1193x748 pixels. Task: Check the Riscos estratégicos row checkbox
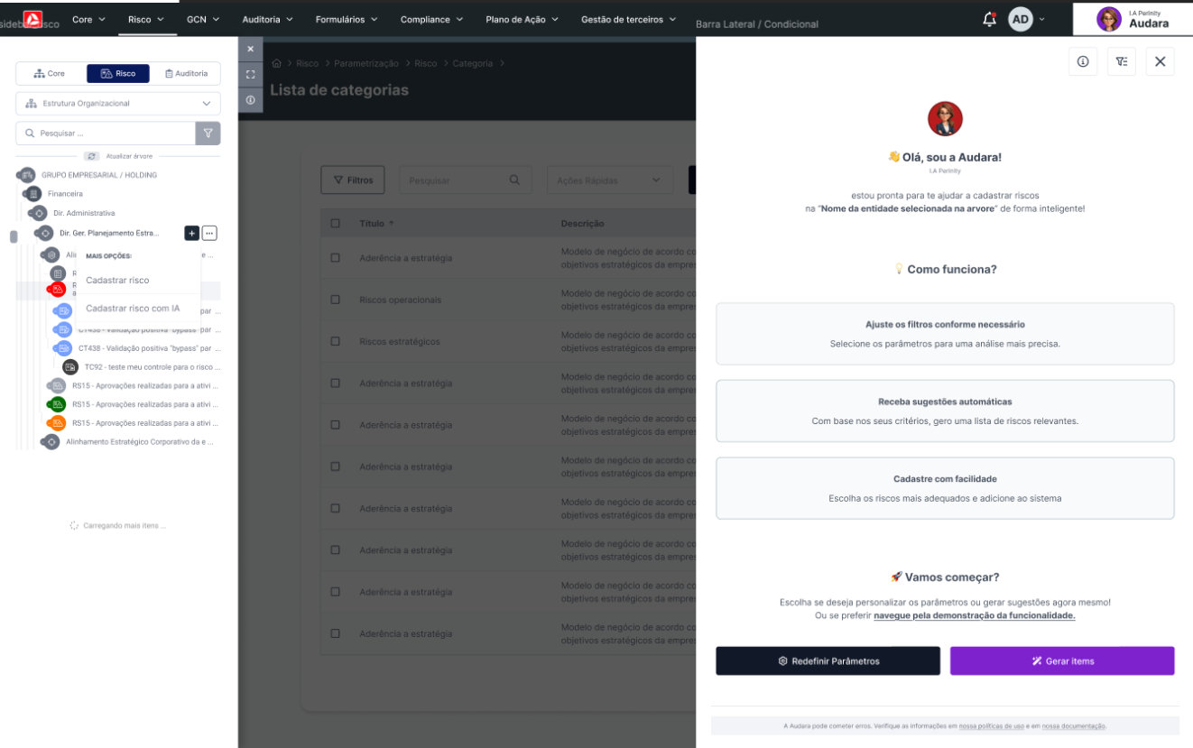336,342
